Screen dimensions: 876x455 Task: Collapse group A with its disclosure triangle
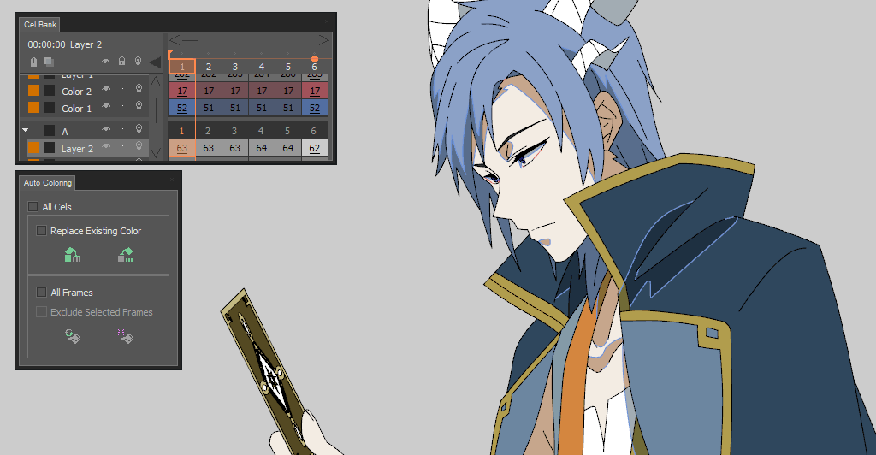tap(25, 130)
